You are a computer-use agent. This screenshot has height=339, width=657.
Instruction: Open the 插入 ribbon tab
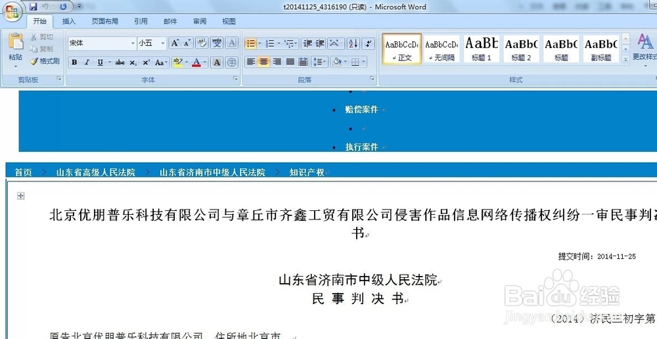click(69, 22)
